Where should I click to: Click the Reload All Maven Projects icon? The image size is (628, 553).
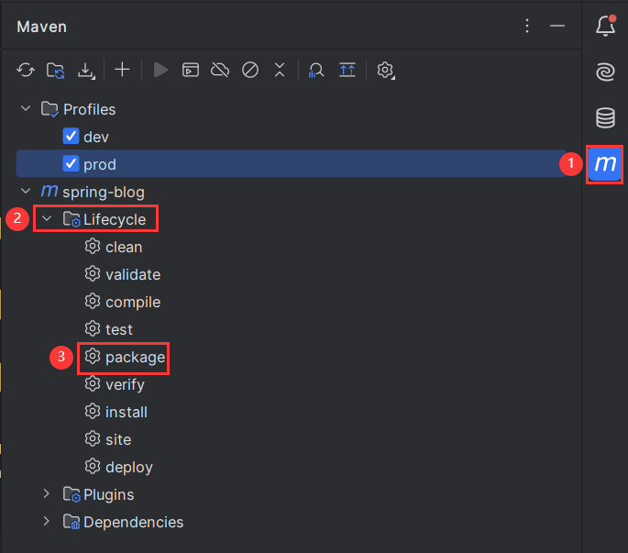[x=26, y=70]
